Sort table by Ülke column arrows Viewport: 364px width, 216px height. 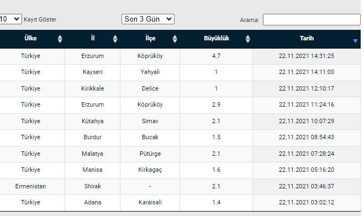point(60,39)
